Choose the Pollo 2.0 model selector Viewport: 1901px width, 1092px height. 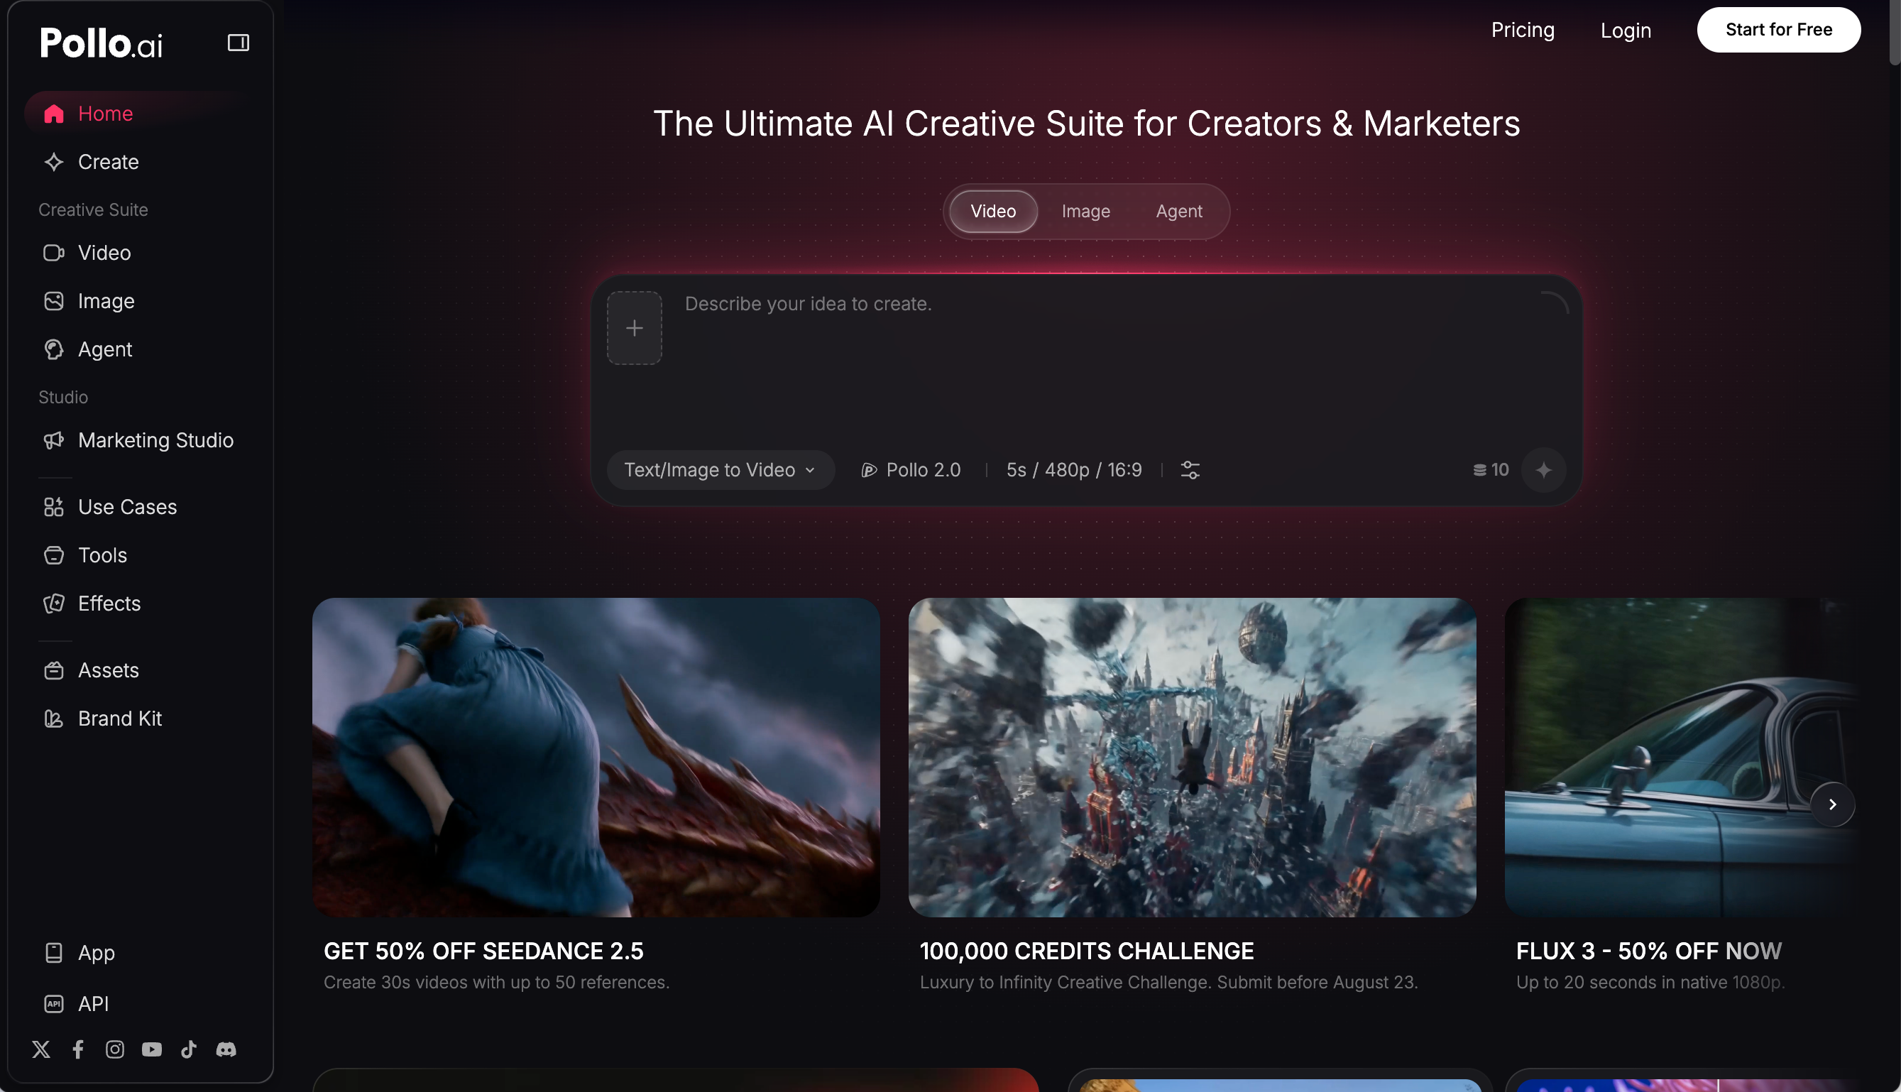(911, 470)
